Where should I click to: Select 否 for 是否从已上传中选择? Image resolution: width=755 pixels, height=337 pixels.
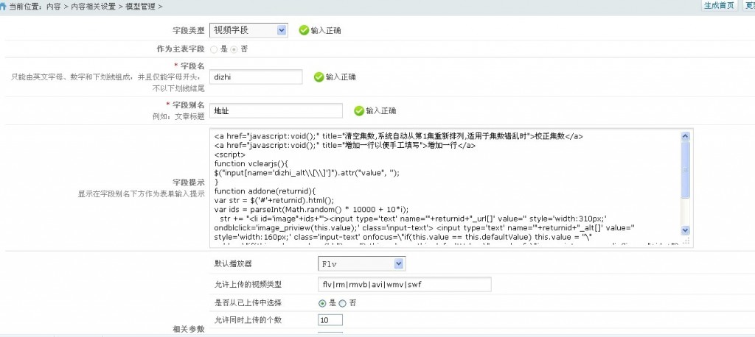343,303
